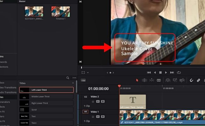This screenshot has height=126, width=205.
Task: Click the red timeline playhead handle
Action: point(119,86)
